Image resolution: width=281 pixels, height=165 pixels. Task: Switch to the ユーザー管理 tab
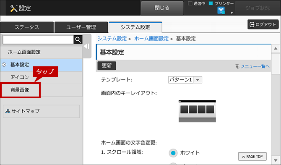[81, 27]
